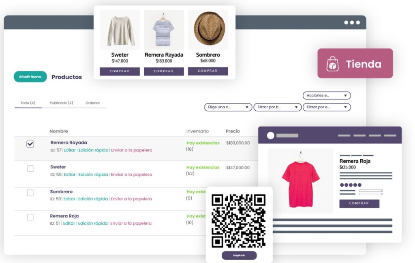
Task: Open first small selector under Remera Roja rating
Action: (x=371, y=191)
